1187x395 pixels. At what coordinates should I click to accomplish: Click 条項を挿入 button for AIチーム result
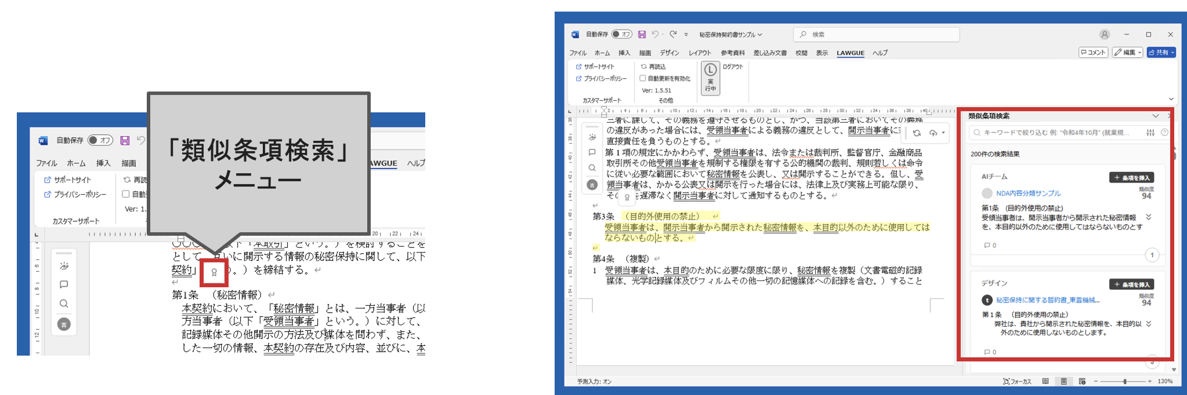tap(1131, 178)
